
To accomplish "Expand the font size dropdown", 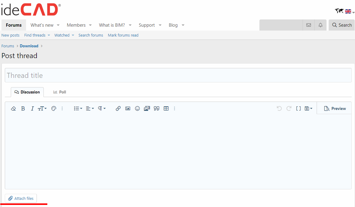I will 42,108.
